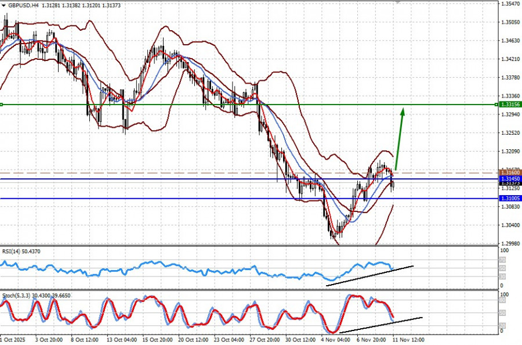Click the RSI 70 level marker
This screenshot has width=522, height=345.
[502, 260]
